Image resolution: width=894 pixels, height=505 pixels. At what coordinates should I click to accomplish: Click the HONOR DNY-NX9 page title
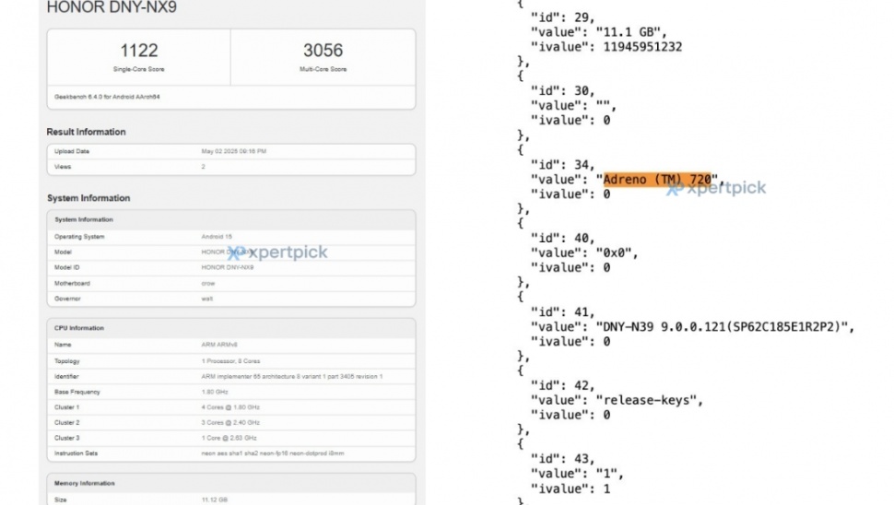click(112, 7)
